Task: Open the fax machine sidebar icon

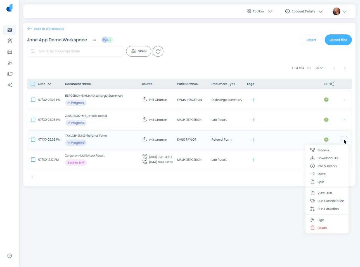Action: 10,52
